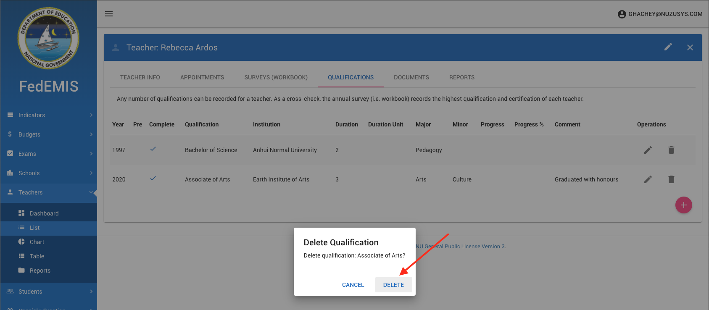Open Teachers Dashboard in sidebar

pyautogui.click(x=44, y=213)
